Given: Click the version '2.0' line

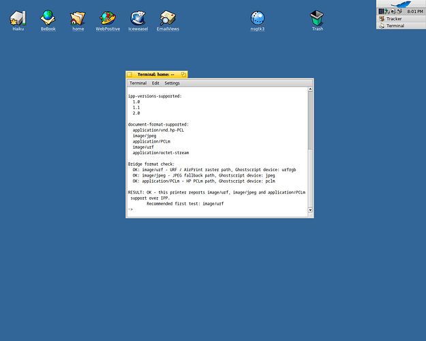Looking at the screenshot, I should (136, 113).
